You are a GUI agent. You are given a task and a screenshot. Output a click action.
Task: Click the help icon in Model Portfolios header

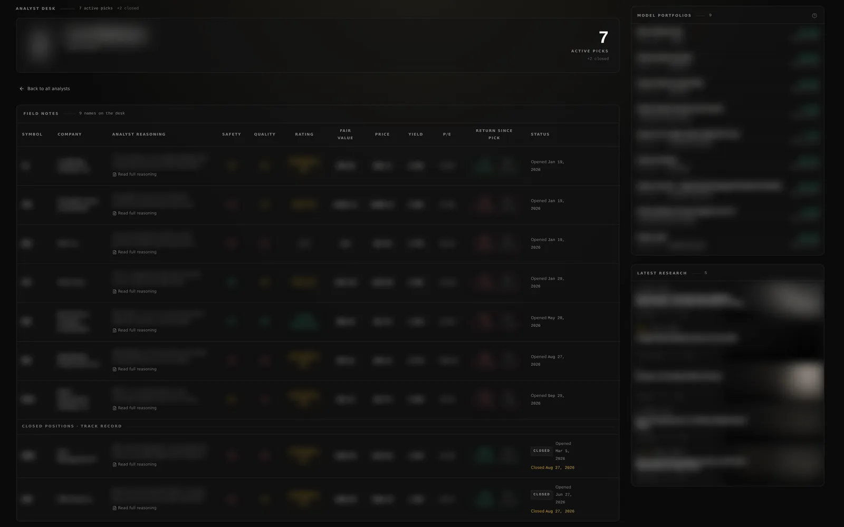click(814, 16)
